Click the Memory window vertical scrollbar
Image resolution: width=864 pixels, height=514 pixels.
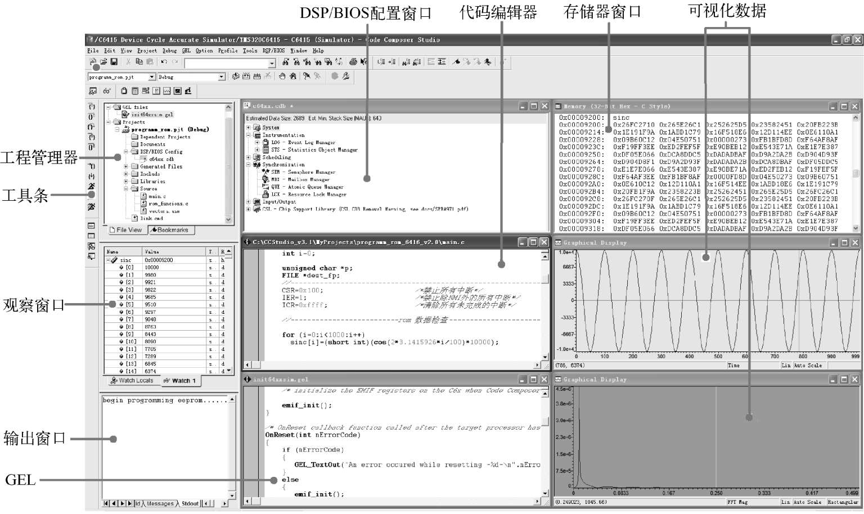point(856,173)
